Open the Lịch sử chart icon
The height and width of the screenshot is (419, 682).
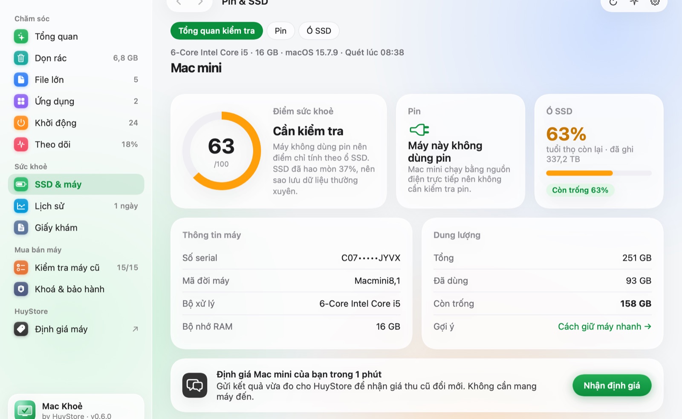[x=21, y=206]
